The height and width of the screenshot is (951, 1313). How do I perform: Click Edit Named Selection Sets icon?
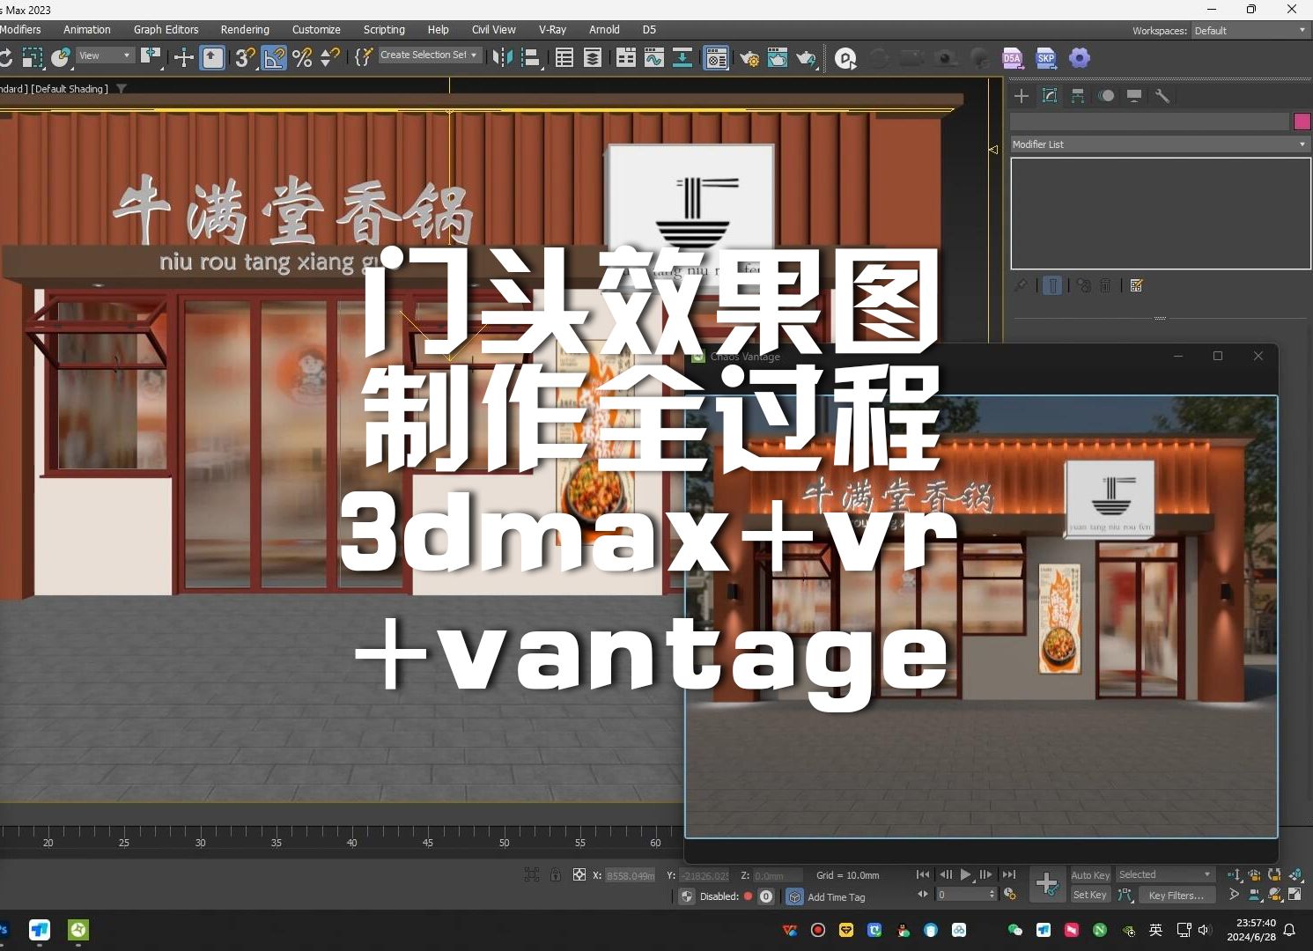364,58
